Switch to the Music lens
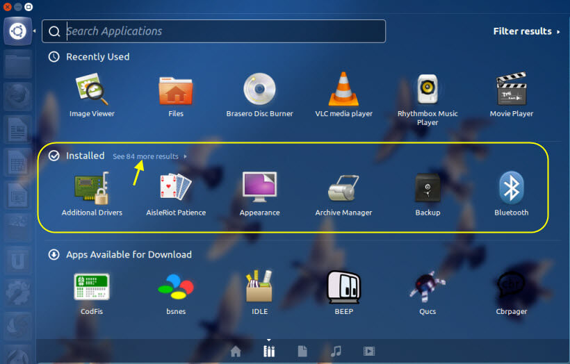Screen dimensions: 570x364 pyautogui.click(x=336, y=351)
